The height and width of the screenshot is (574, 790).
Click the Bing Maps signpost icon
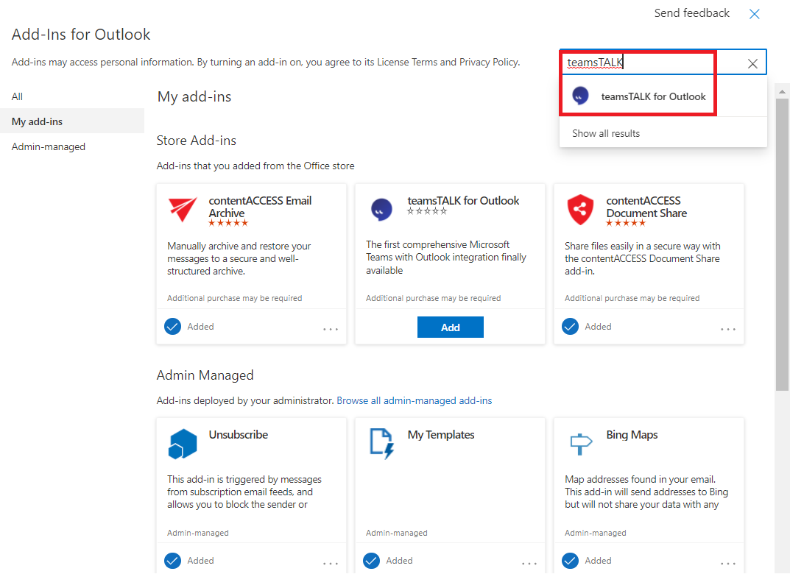tap(580, 444)
